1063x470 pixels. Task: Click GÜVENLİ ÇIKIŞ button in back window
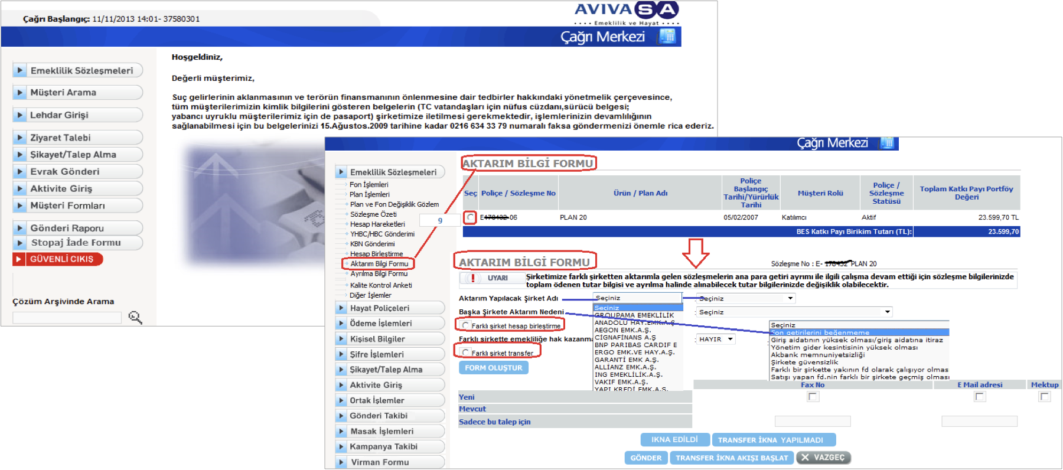58,259
